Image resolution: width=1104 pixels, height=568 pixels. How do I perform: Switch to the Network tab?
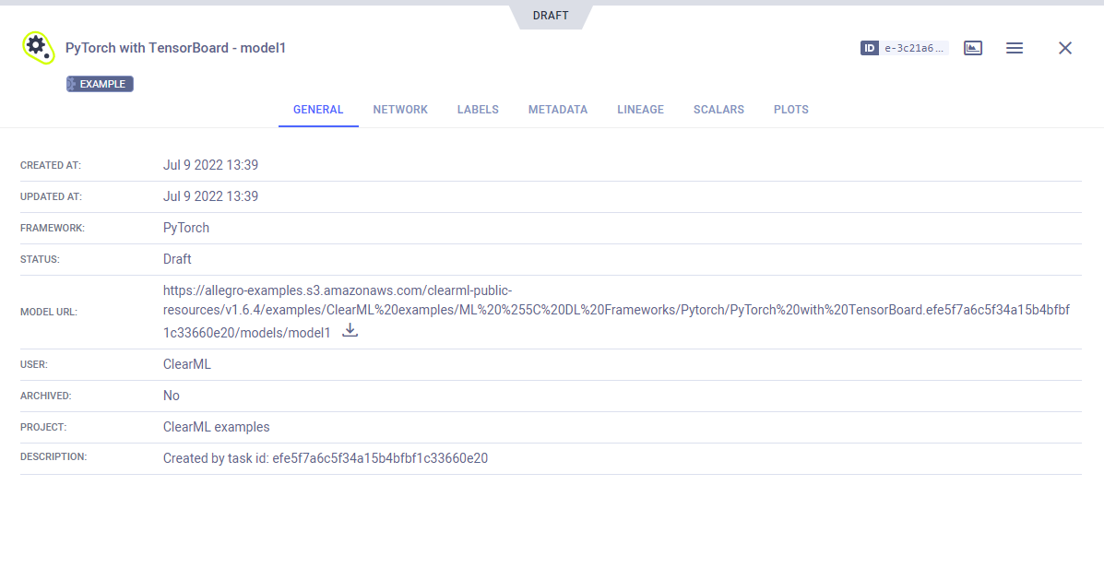(x=400, y=110)
